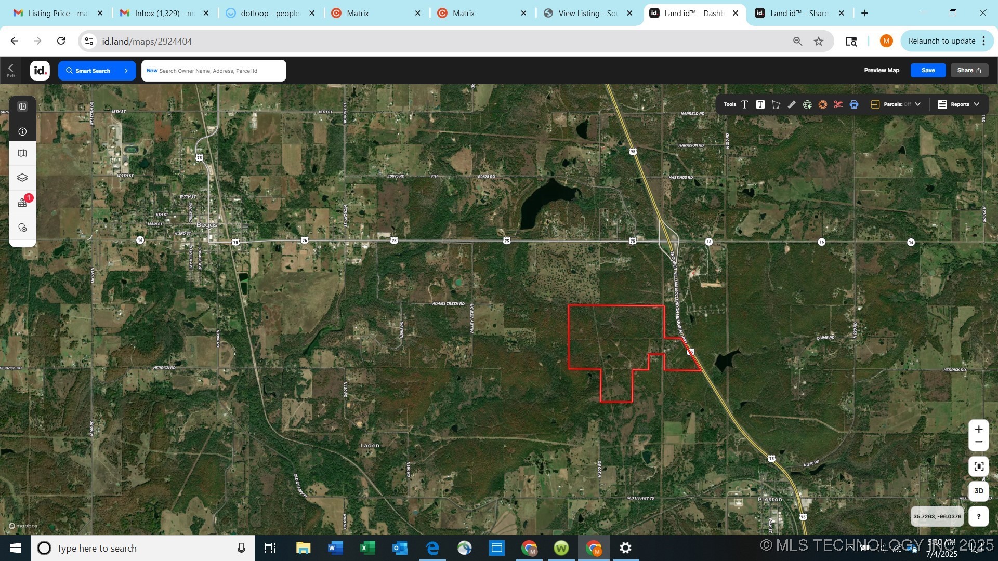This screenshot has height=561, width=998.
Task: Open the info panel in left sidebar
Action: (22, 131)
